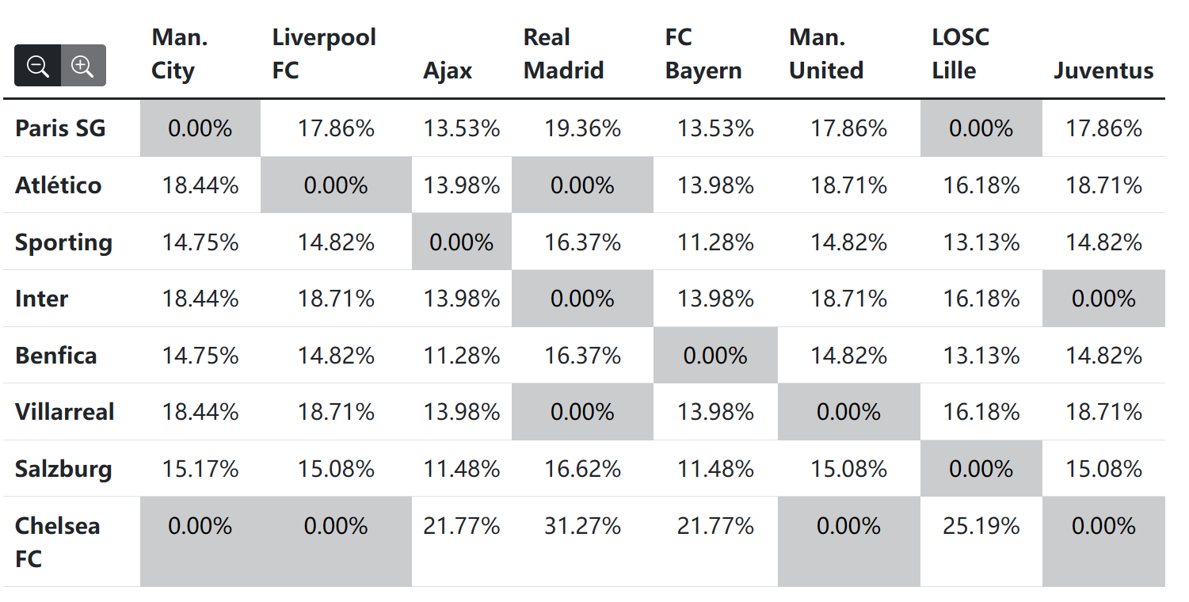The width and height of the screenshot is (1189, 602).
Task: Click the Real Madrid column header
Action: pos(563,54)
